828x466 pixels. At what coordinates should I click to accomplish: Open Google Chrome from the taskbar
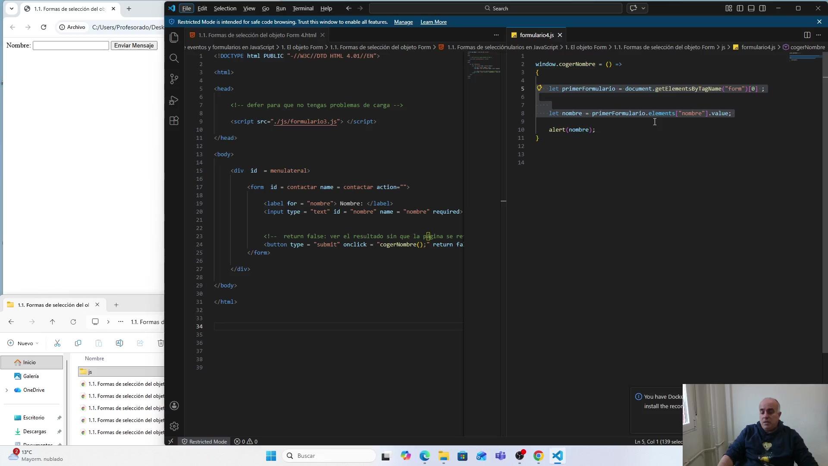click(x=539, y=456)
